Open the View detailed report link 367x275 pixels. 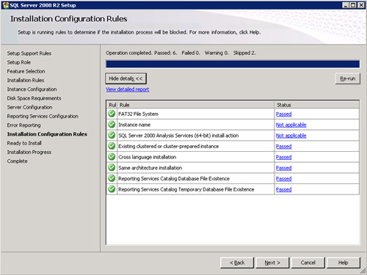[x=128, y=89]
